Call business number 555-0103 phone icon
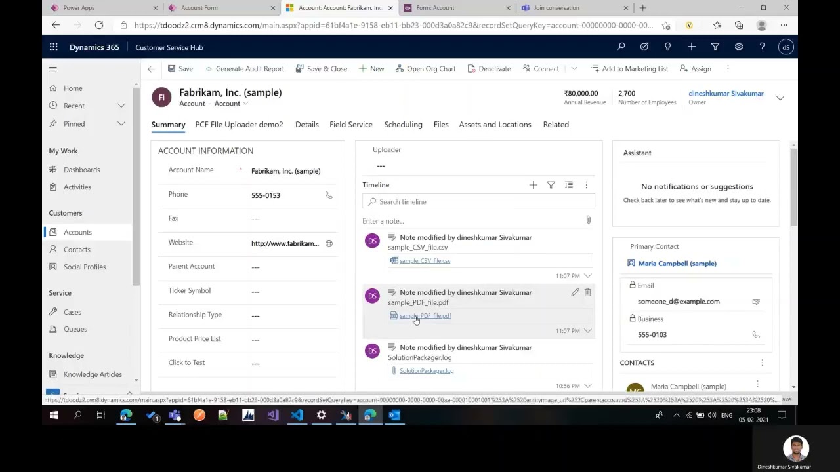The image size is (840, 472). click(756, 335)
